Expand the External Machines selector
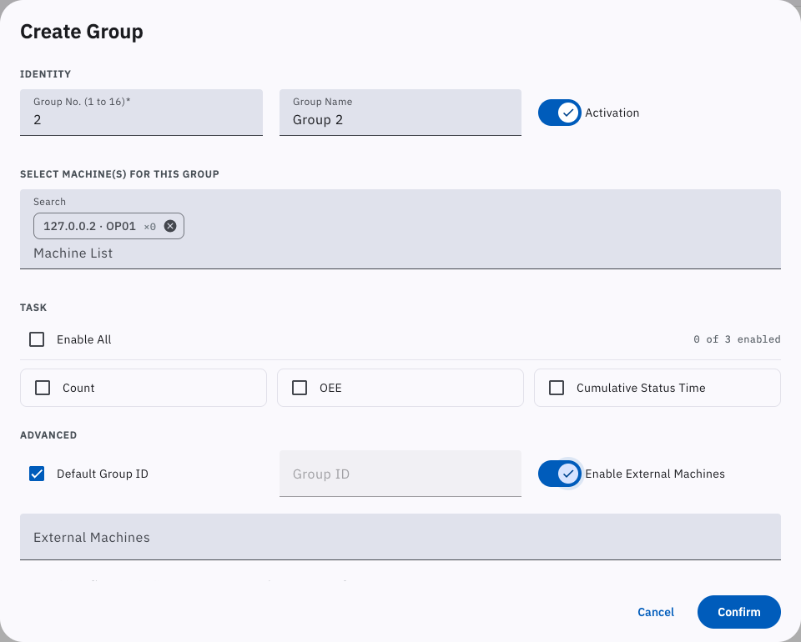The width and height of the screenshot is (801, 642). point(400,537)
